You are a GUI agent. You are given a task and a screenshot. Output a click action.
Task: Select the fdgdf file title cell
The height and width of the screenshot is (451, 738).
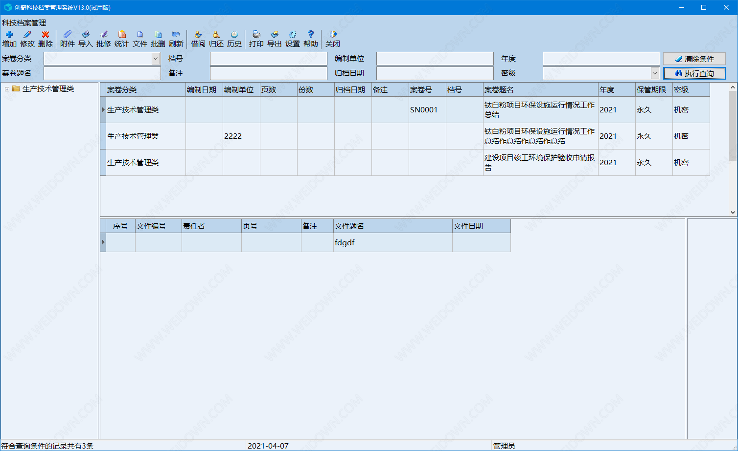393,242
